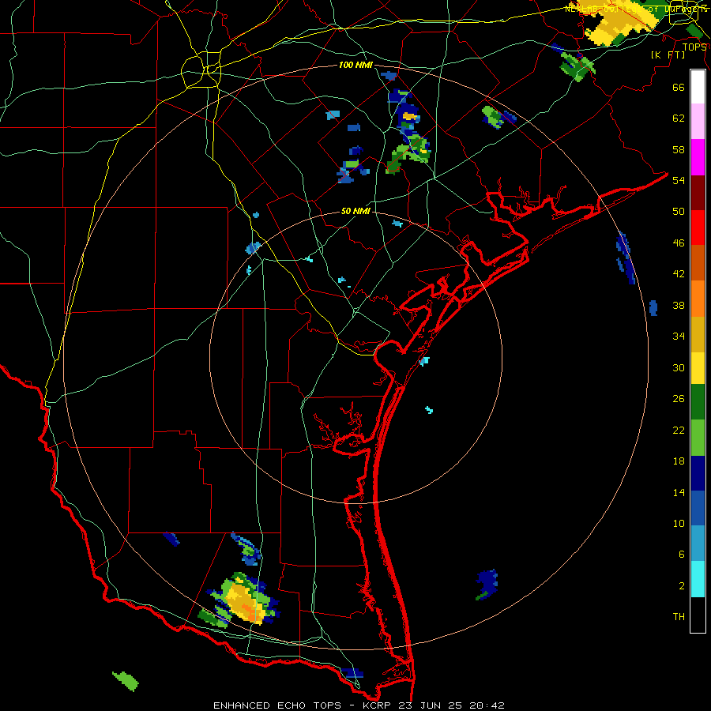The height and width of the screenshot is (711, 711).
Task: Click the "46" legend value
Action: [x=679, y=243]
